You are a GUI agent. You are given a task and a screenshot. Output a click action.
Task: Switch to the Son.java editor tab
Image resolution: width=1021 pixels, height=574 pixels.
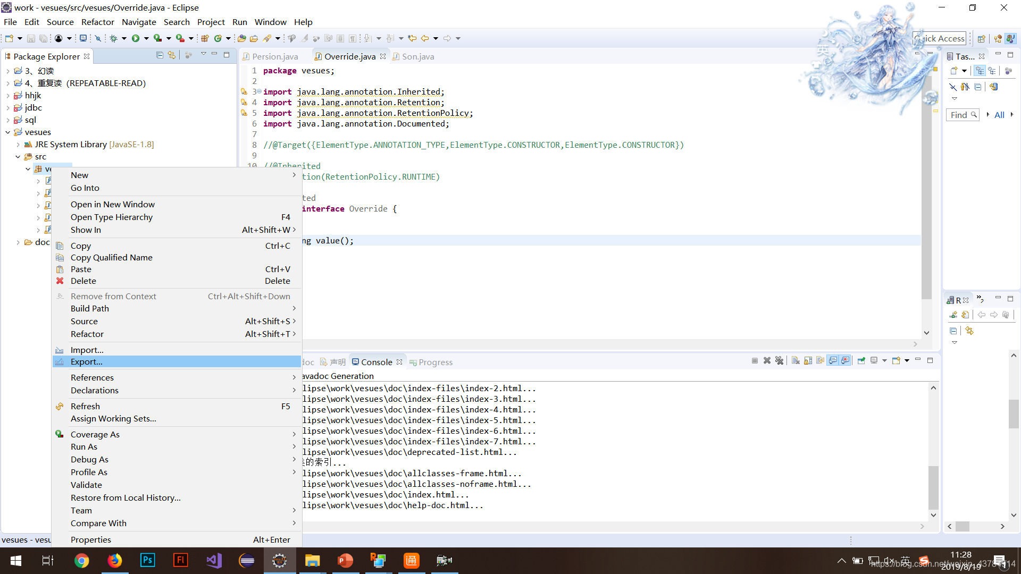418,56
